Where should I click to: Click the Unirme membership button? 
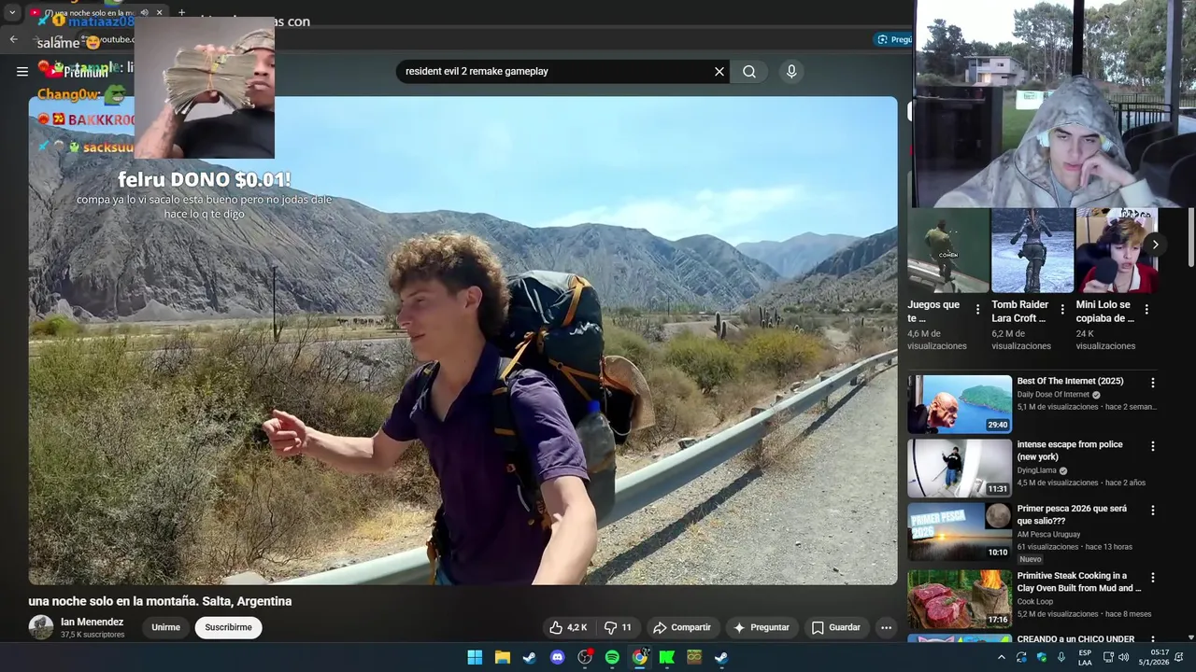(x=165, y=627)
